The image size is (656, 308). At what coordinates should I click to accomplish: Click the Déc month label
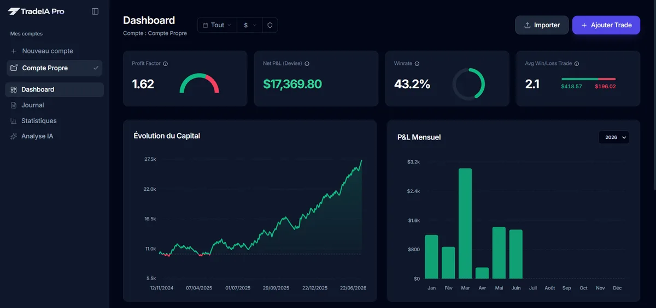click(x=617, y=288)
